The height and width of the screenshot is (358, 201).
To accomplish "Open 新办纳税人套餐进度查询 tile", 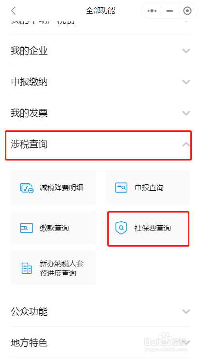I will 53,268.
